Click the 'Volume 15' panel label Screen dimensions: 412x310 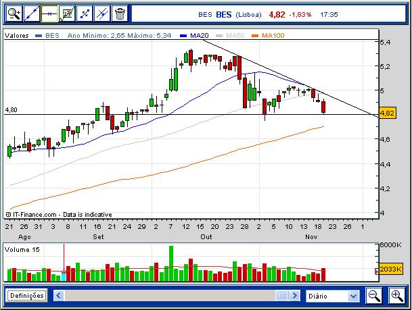(22, 250)
